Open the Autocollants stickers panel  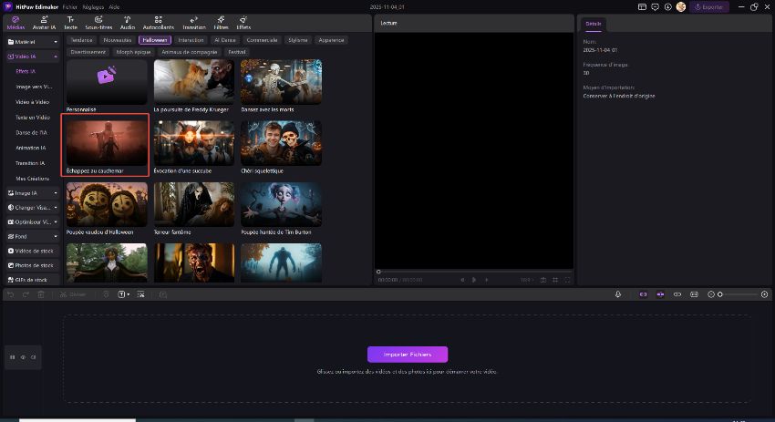pyautogui.click(x=159, y=22)
